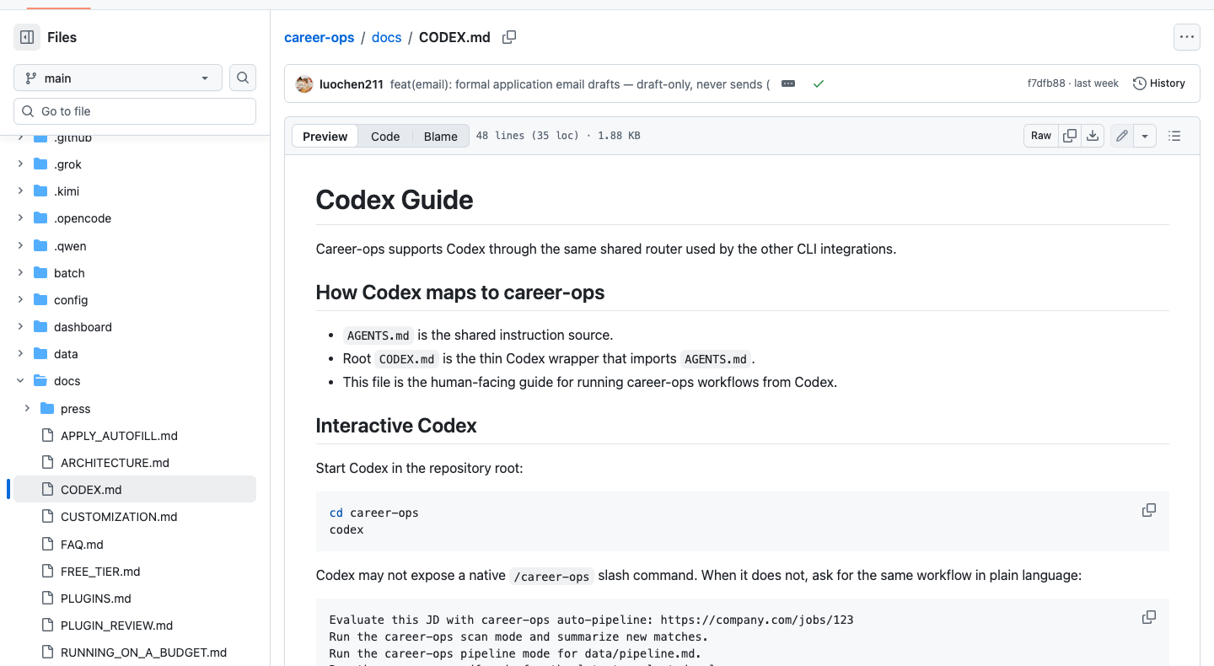
Task: Select CODEX.md in file tree
Action: coord(135,490)
